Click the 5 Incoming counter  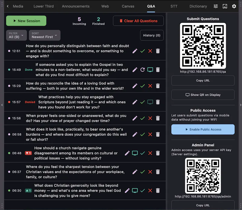point(79,21)
